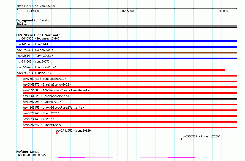
Task: Open the nsv5577708 (Ebert2021) label
Action: coord(41,113)
